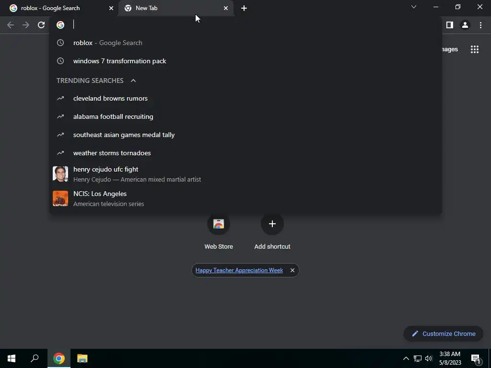
Task: Click the Google logo in the address bar
Action: [x=60, y=25]
